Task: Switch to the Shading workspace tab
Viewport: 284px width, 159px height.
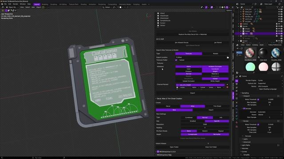Action: pos(83,4)
